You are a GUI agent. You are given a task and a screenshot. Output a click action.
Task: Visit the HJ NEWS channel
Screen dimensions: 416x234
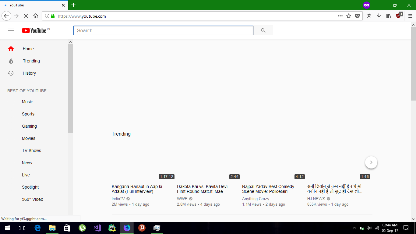[x=316, y=199]
